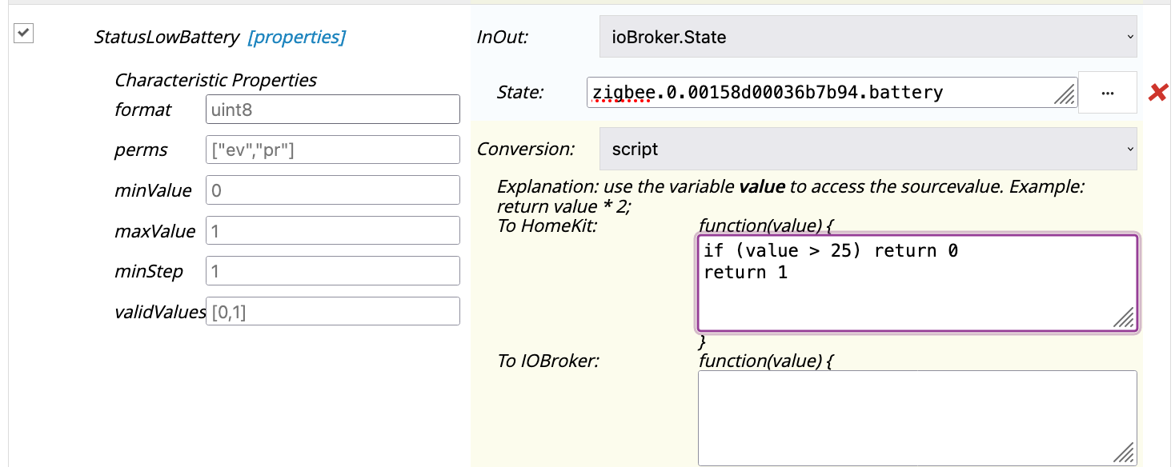Click the format field showing uint8
Image resolution: width=1175 pixels, height=467 pixels.
coord(332,110)
